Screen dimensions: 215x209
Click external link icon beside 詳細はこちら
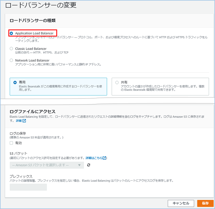point(104,158)
